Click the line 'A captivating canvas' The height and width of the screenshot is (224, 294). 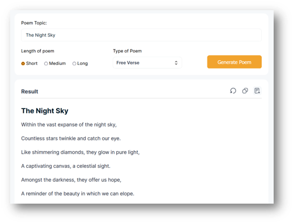pyautogui.click(x=65, y=166)
